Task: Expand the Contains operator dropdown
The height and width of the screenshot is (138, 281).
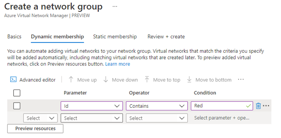Action: point(157,106)
